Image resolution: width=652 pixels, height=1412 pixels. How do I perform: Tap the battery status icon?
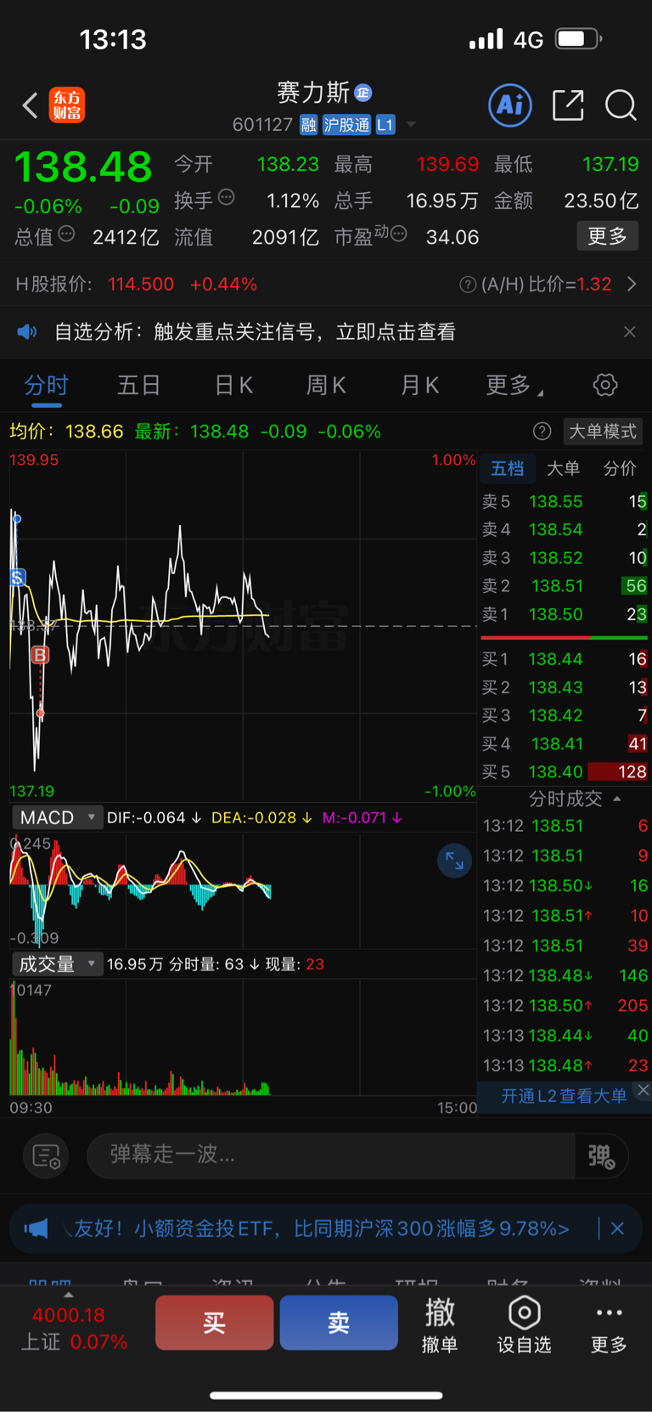click(578, 39)
